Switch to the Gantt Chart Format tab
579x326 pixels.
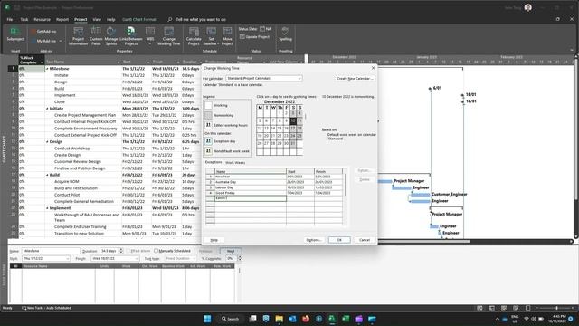pyautogui.click(x=139, y=19)
